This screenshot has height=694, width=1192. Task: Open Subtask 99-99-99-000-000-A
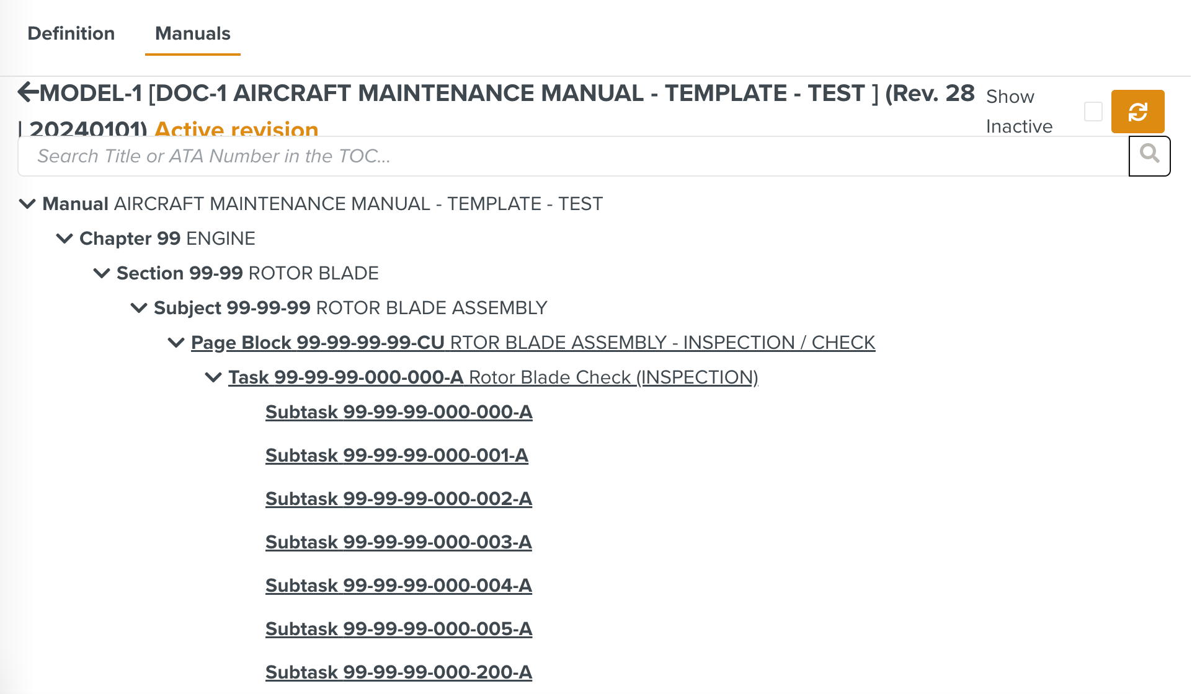coord(399,411)
